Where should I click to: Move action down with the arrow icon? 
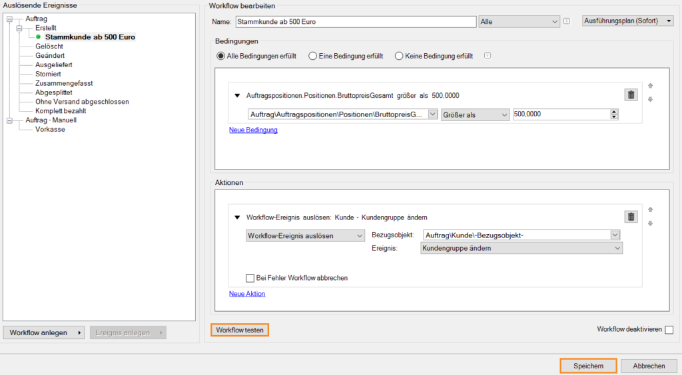click(x=651, y=223)
